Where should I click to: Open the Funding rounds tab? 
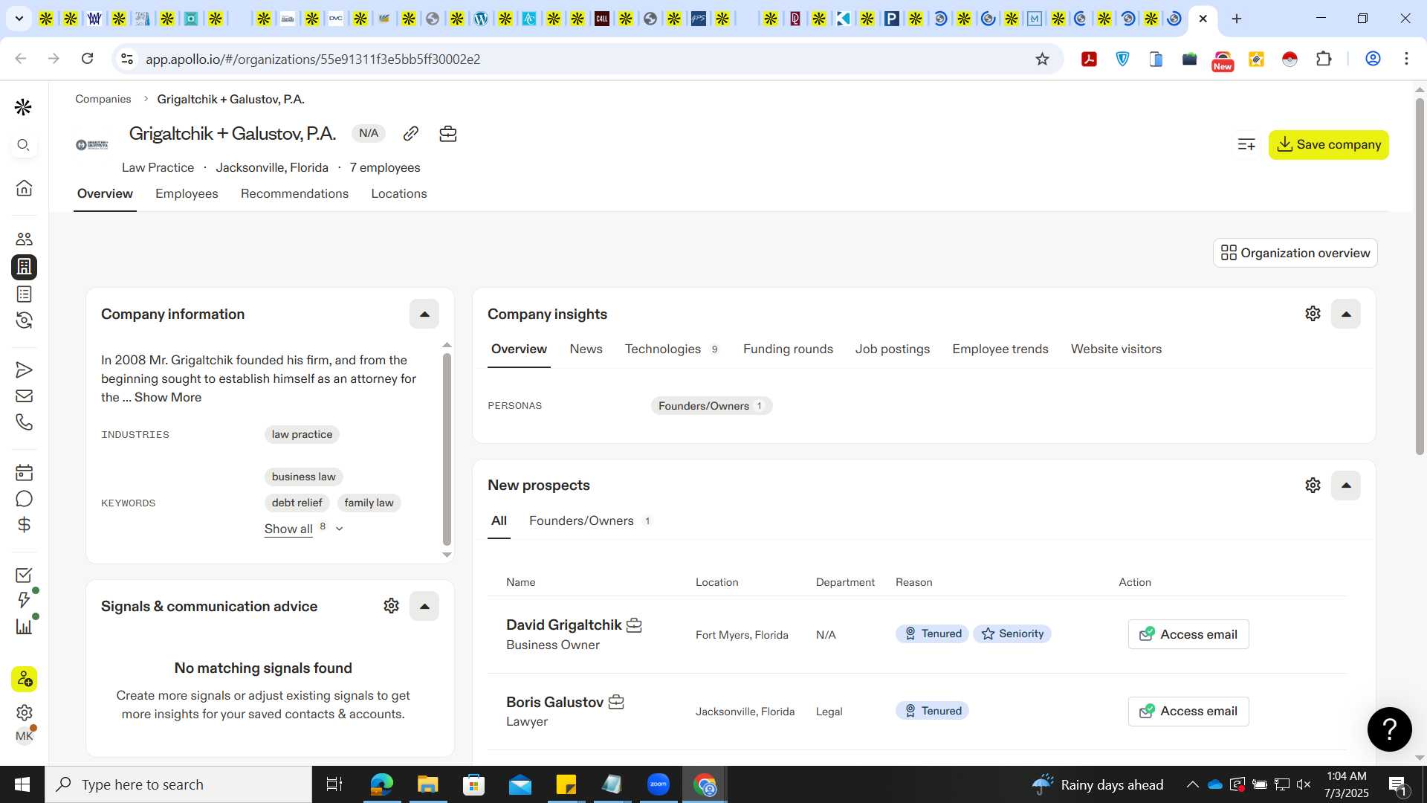point(788,349)
